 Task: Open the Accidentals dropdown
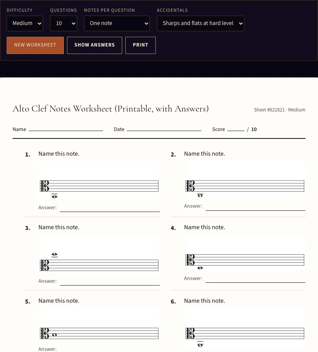[201, 23]
